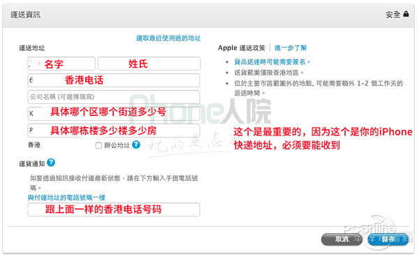419x257 pixels.
Task: Click the 運送資訊 dialog title
Action: 25,15
